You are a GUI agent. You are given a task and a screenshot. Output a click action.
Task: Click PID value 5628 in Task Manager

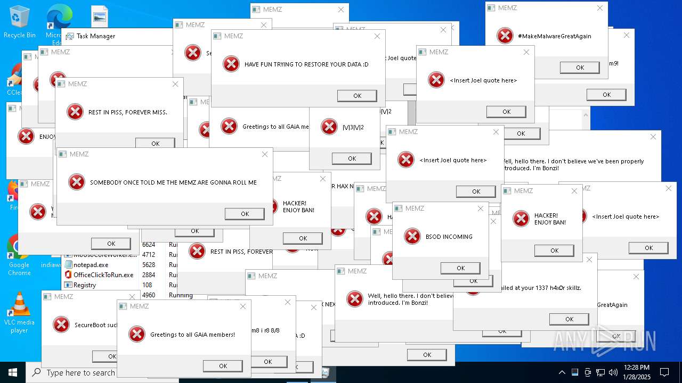tap(149, 264)
